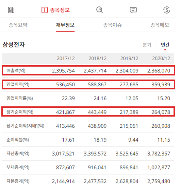This screenshot has height=191, width=181.
Task: Select the 당기순이익[지배](억) row label
Action: point(26,126)
